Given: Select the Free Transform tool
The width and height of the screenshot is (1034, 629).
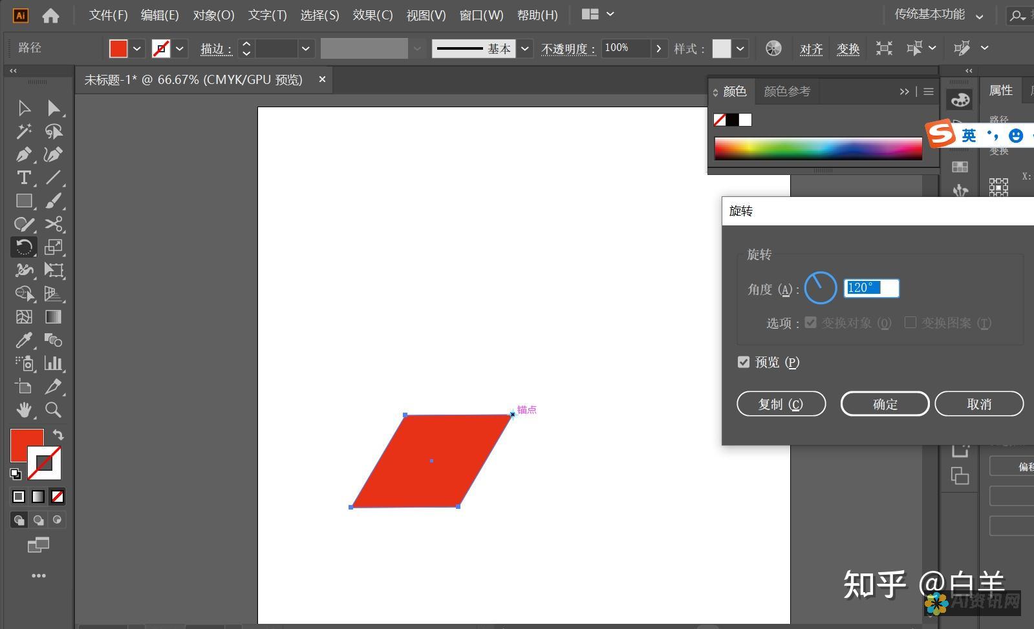Looking at the screenshot, I should [54, 271].
